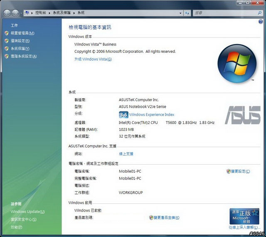
Task: Select 系統 breadcrumb in the address bar
Action: pos(81,13)
